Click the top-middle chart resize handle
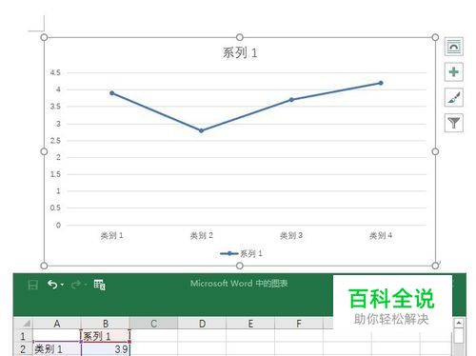This screenshot has width=476, height=356. tap(240, 37)
